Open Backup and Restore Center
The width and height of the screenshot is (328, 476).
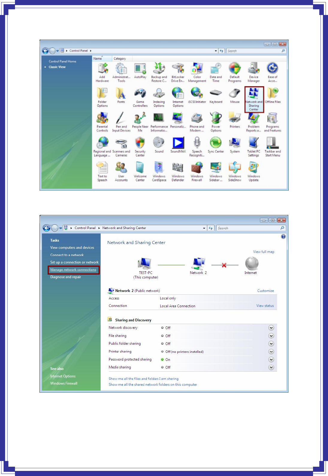click(159, 73)
